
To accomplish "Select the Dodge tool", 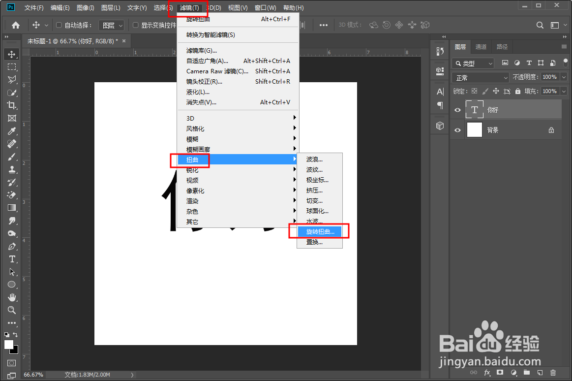I will tap(12, 233).
